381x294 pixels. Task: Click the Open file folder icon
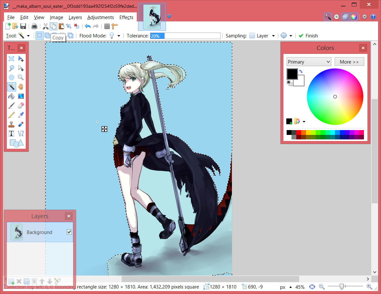coord(15,26)
